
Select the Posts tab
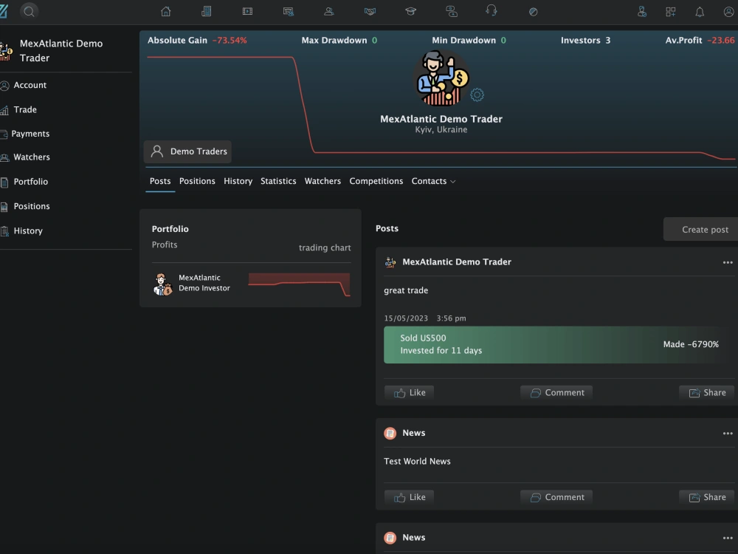pos(160,182)
